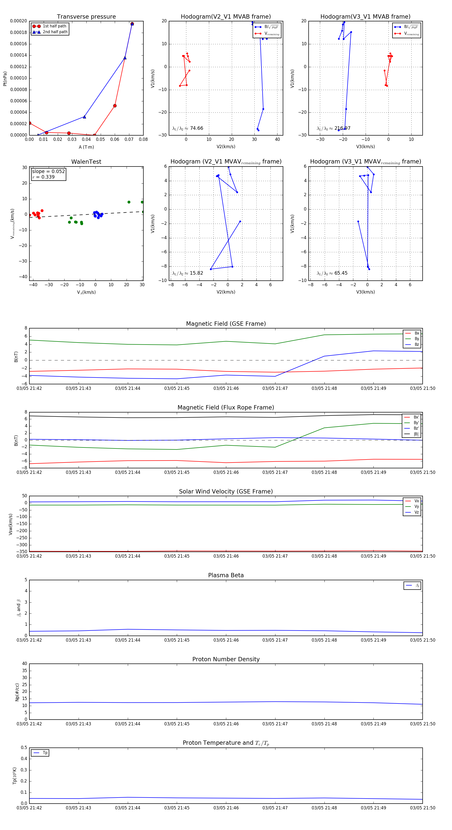The width and height of the screenshot is (452, 830).
Task: Click the 'Tp' legend in proton temperature plot
Action: point(40,753)
